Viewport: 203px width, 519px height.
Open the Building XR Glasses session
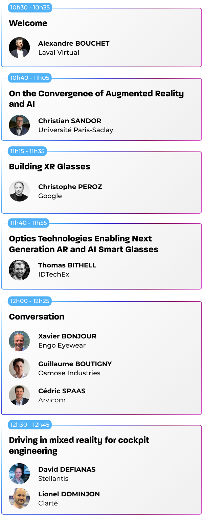(x=49, y=166)
